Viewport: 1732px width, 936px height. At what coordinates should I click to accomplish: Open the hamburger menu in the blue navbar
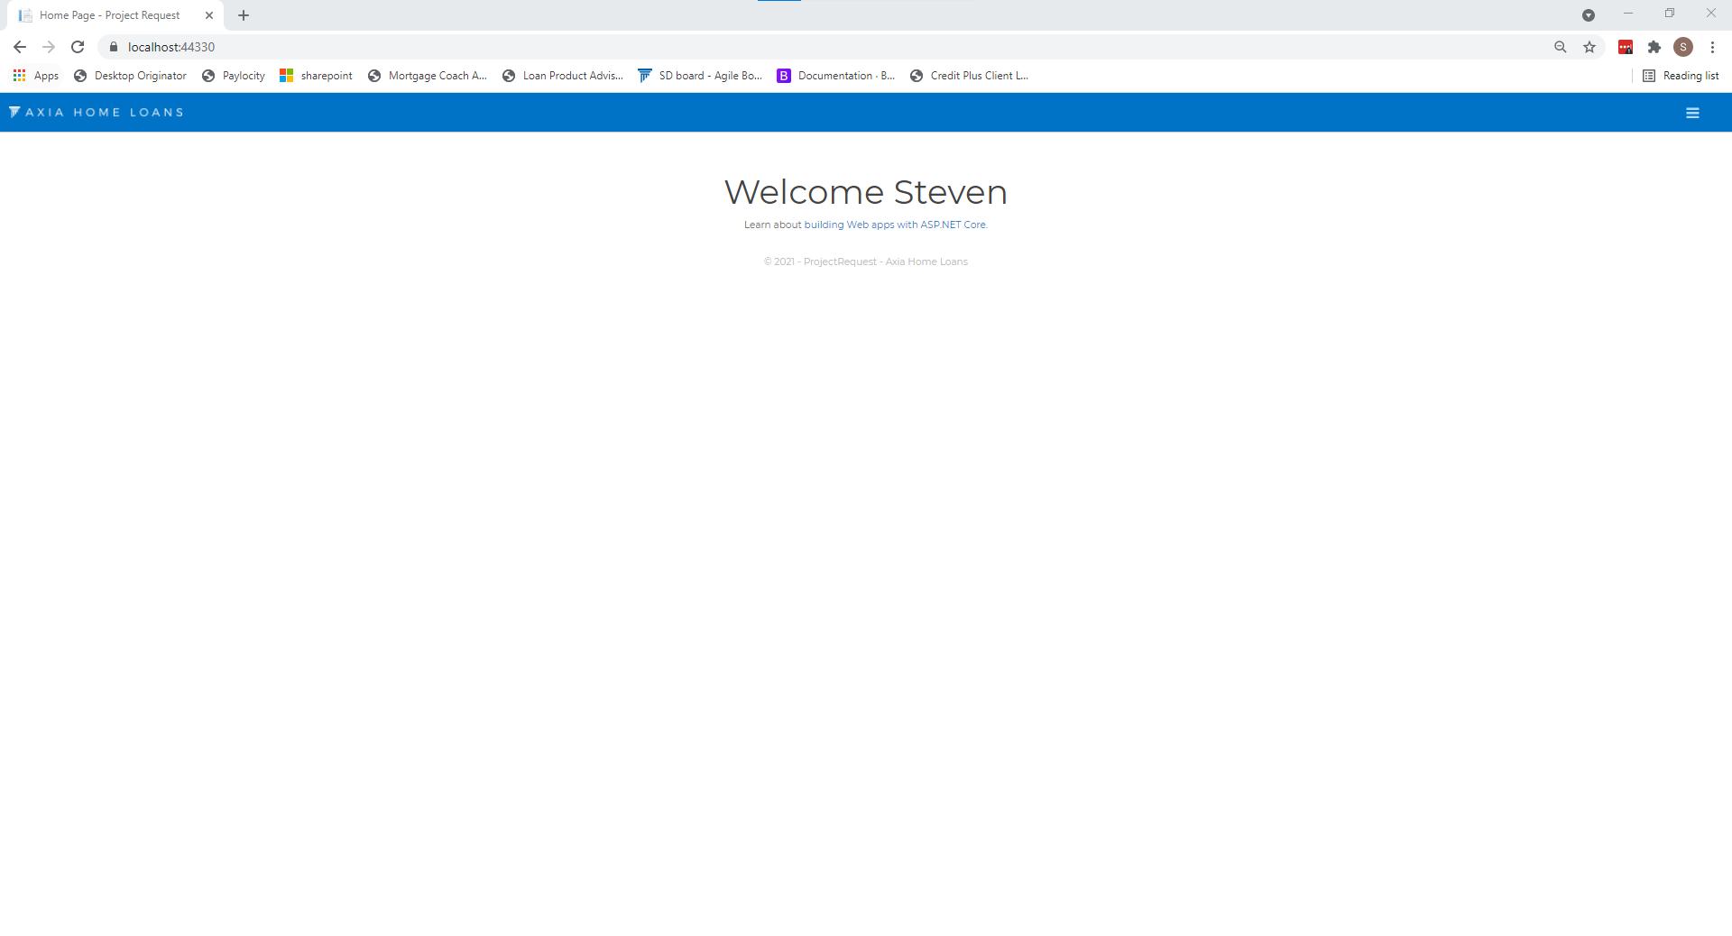coord(1692,113)
